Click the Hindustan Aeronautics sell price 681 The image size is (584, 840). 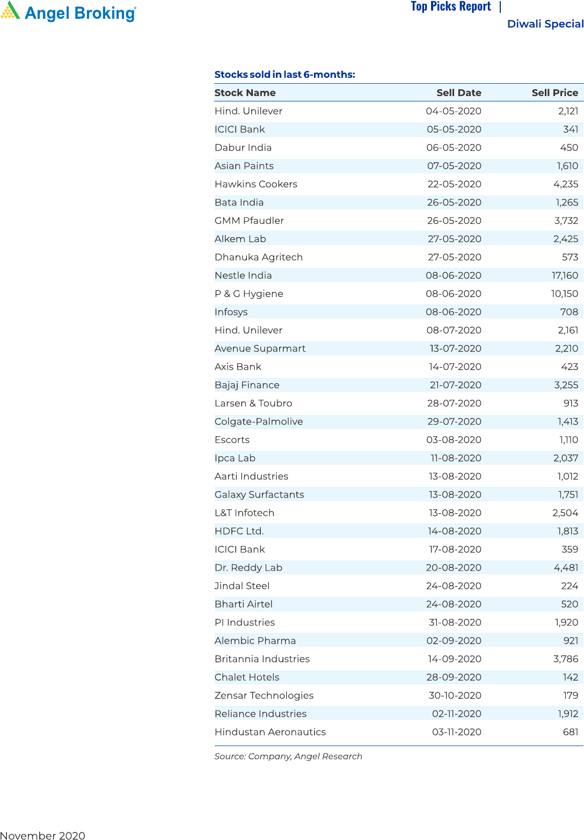point(570,732)
